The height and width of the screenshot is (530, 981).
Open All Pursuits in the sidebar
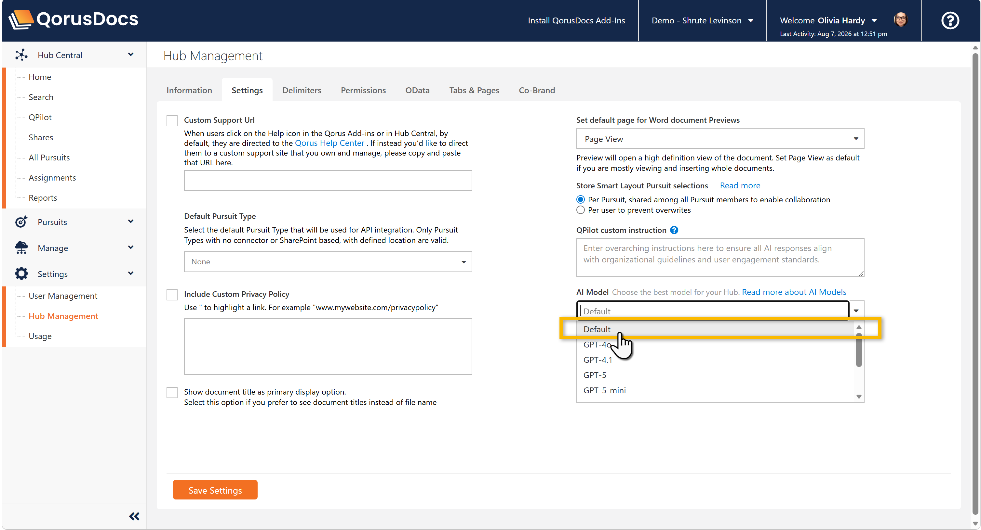49,158
